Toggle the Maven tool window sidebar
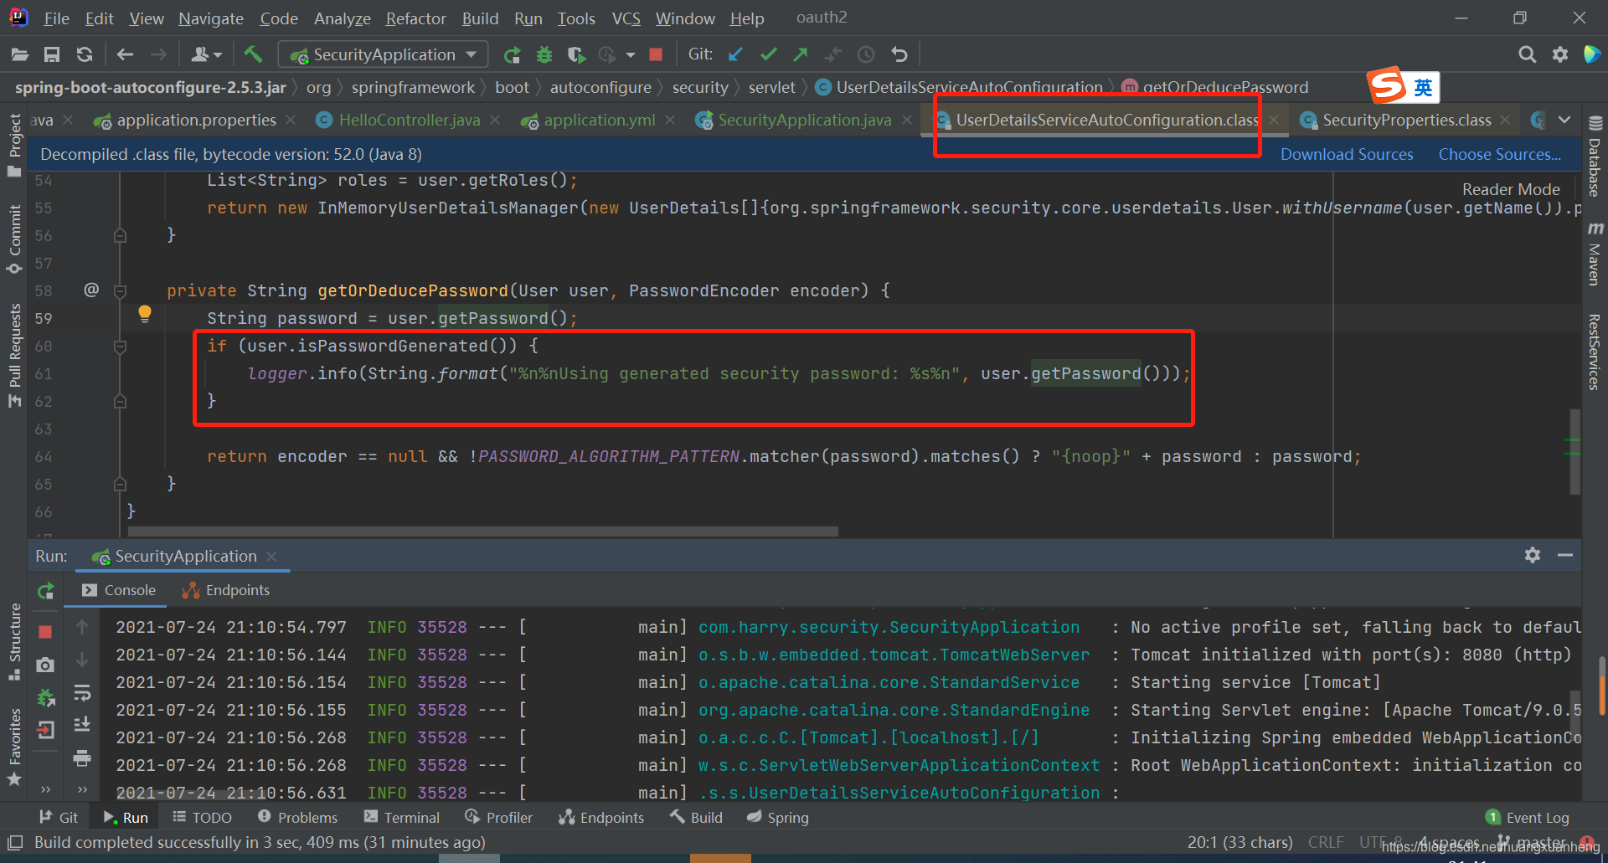This screenshot has width=1608, height=863. click(1595, 254)
